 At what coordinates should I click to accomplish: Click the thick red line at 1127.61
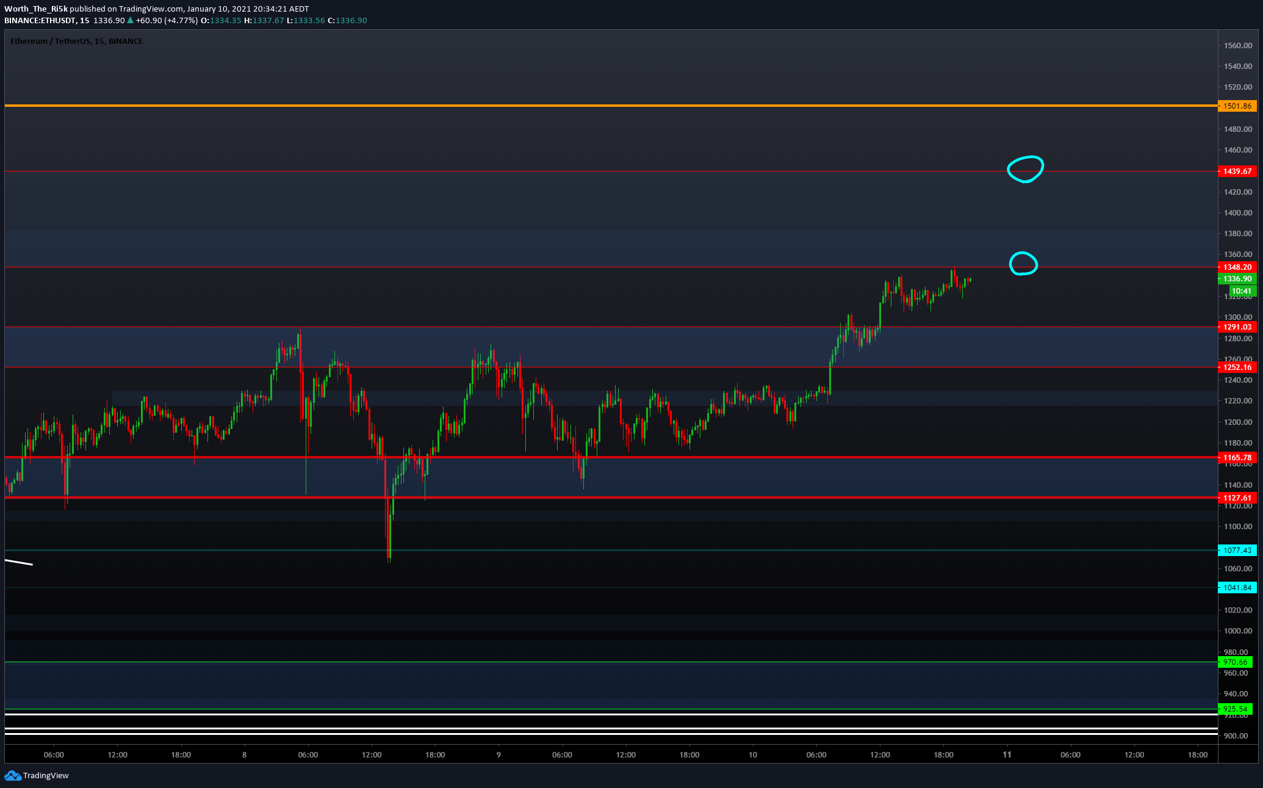click(611, 497)
